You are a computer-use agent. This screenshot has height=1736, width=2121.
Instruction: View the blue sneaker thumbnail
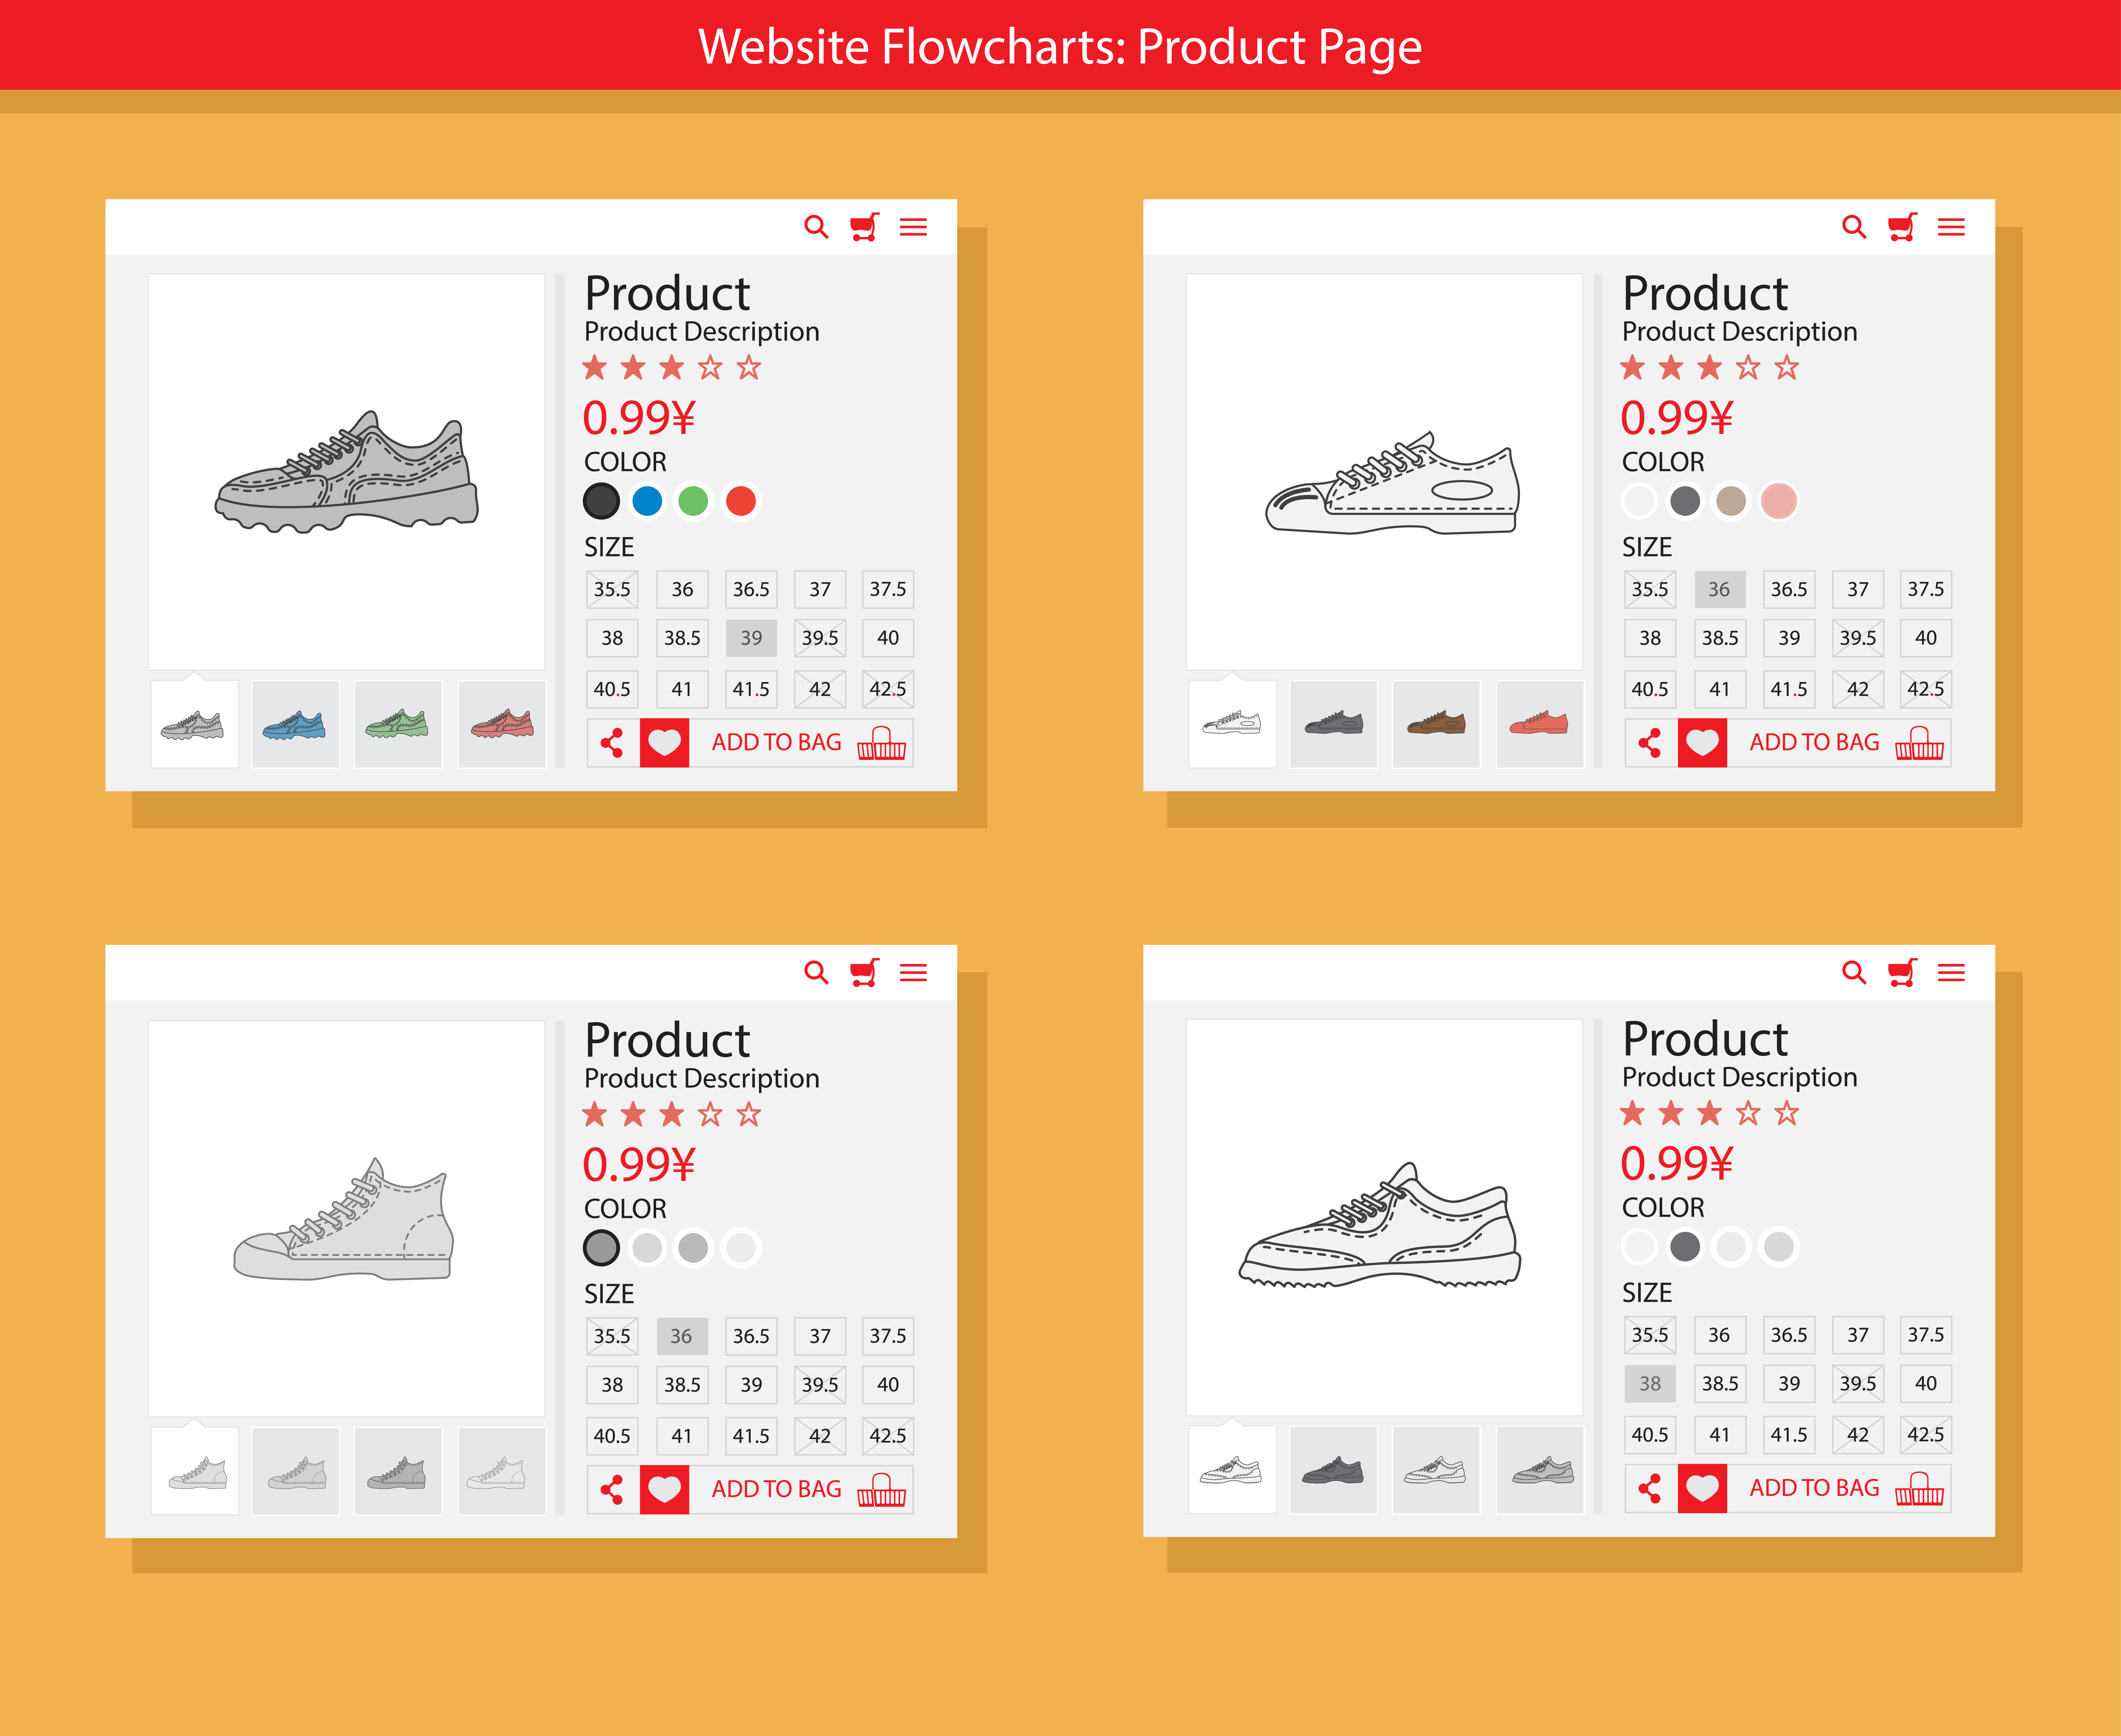pos(295,724)
